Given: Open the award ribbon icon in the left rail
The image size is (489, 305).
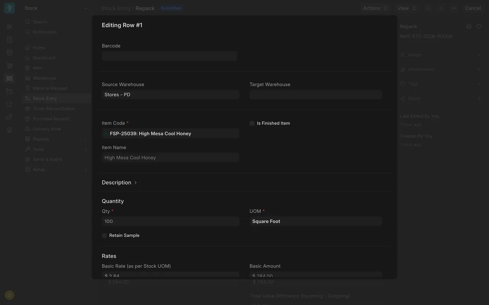Looking at the screenshot, I should [x=10, y=130].
